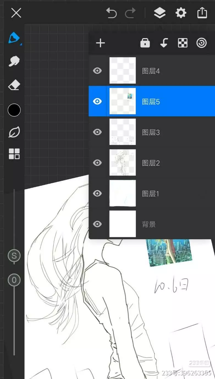Open settings gear

coord(181,13)
